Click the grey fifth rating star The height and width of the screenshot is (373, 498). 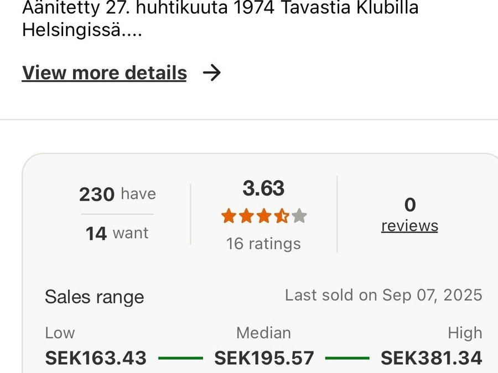point(299,216)
